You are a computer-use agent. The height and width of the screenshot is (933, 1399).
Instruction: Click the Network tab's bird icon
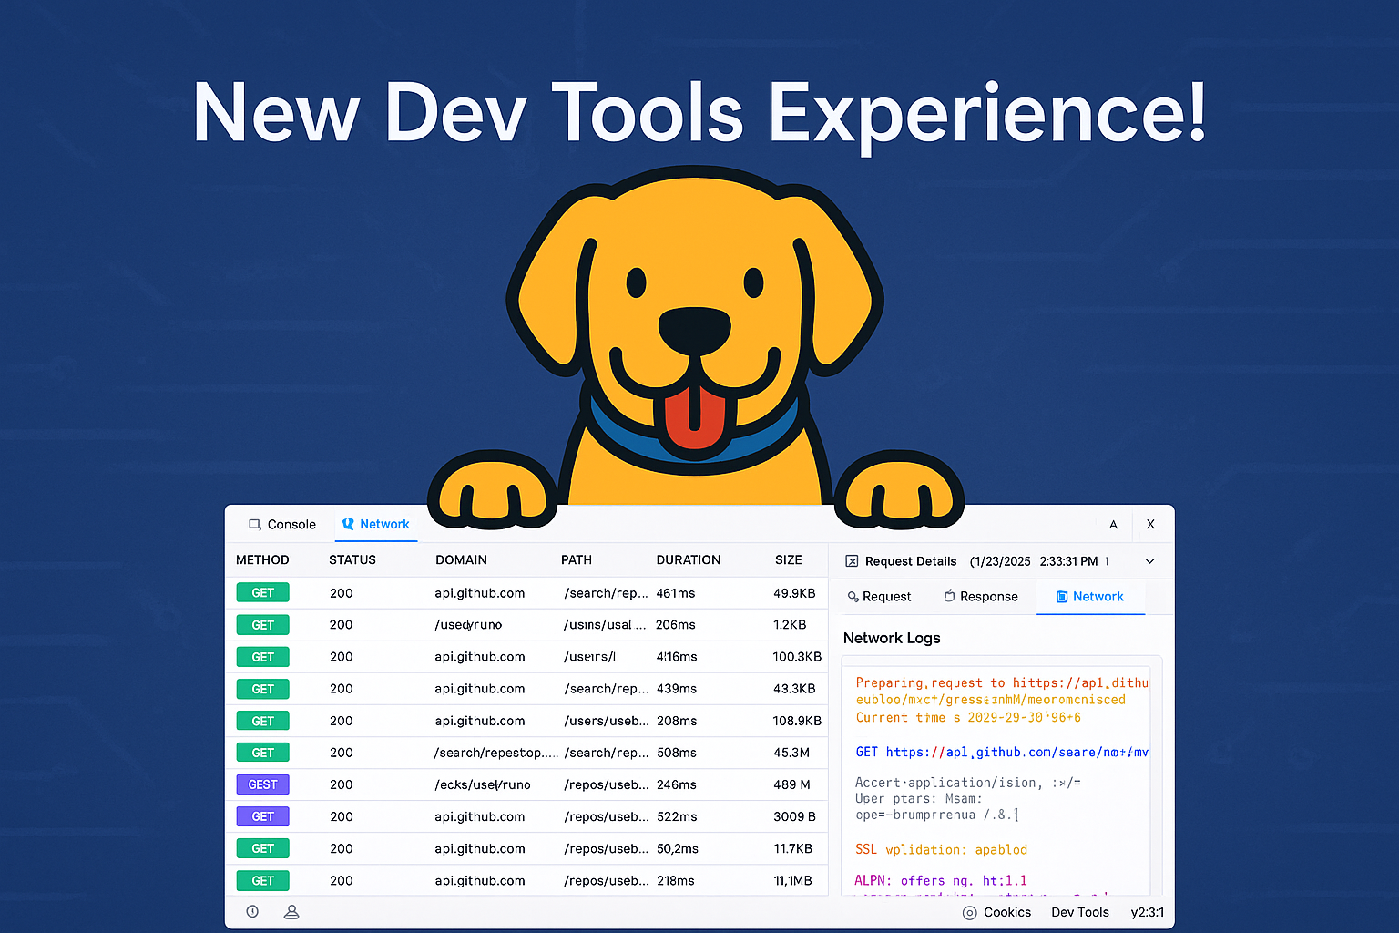tap(347, 524)
